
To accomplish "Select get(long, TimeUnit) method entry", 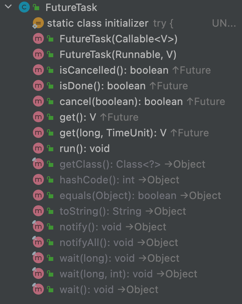I will pyautogui.click(x=113, y=133).
